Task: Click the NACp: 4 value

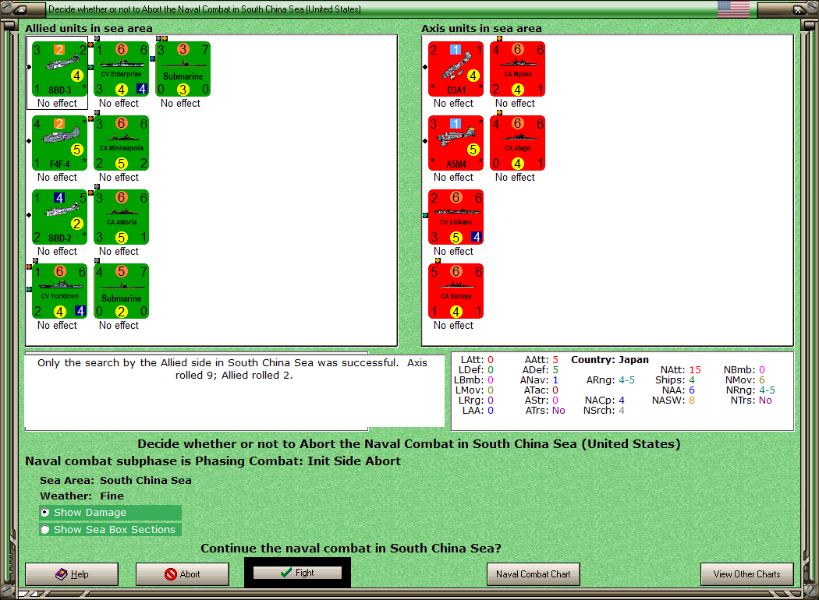Action: pyautogui.click(x=604, y=401)
